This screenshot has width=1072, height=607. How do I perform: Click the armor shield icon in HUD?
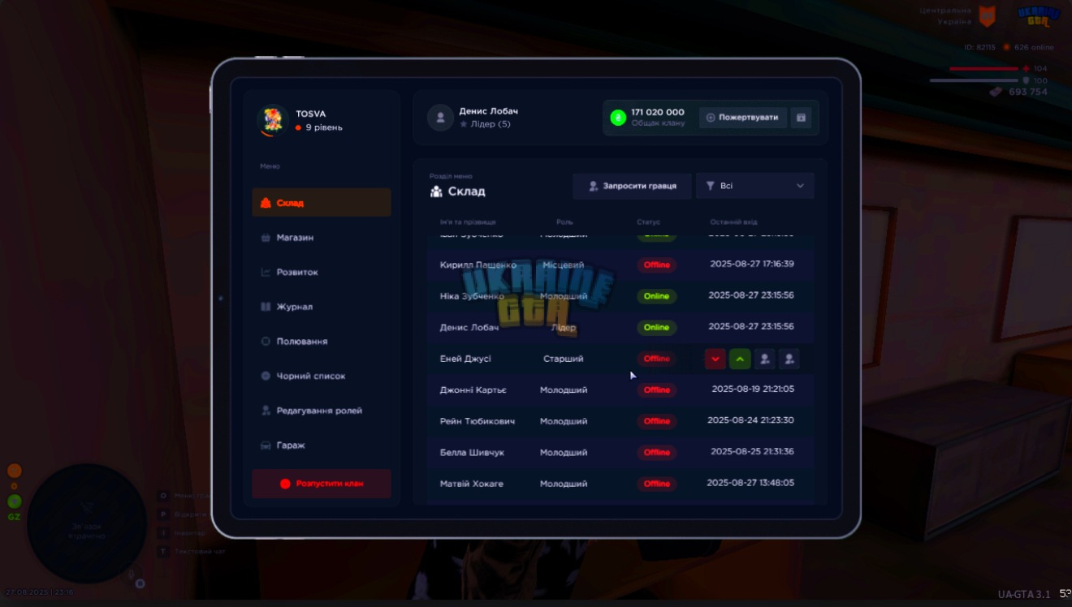pos(1027,80)
